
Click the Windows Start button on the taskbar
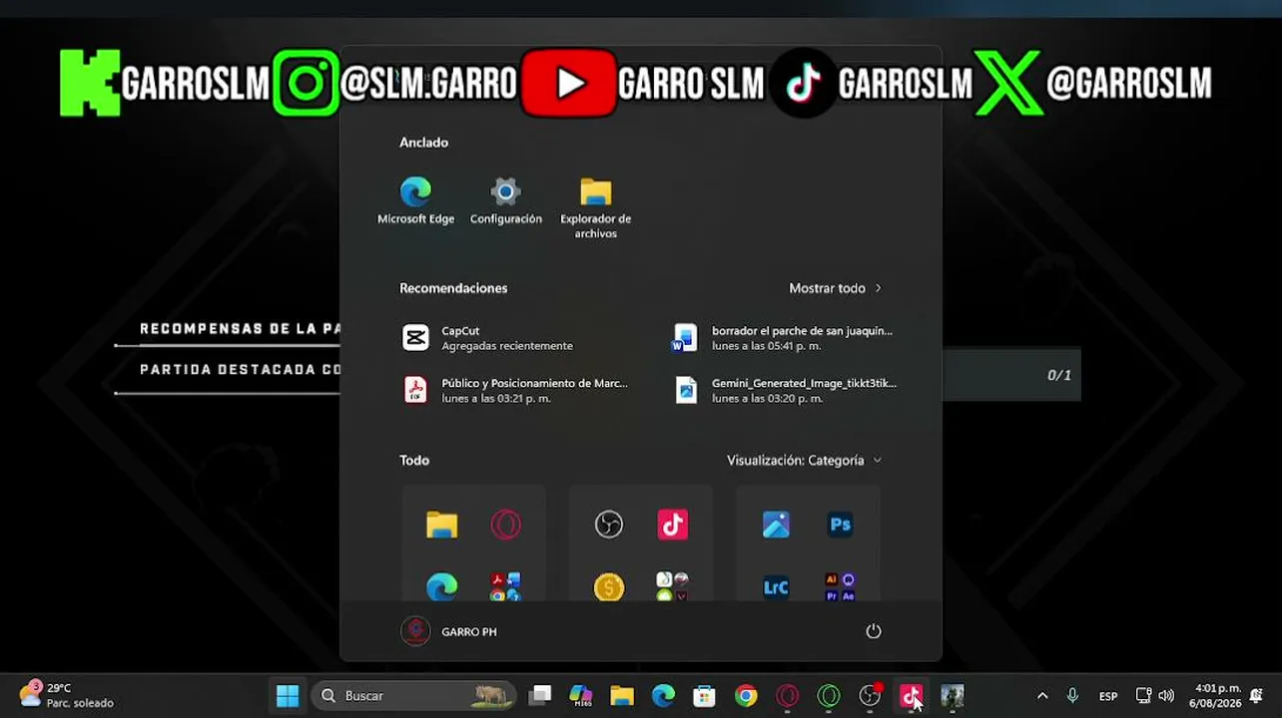[288, 695]
